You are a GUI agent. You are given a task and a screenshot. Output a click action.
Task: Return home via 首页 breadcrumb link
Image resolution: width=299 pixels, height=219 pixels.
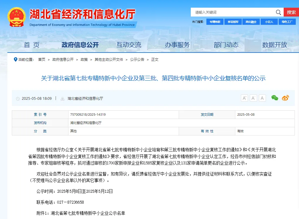(x=41, y=59)
